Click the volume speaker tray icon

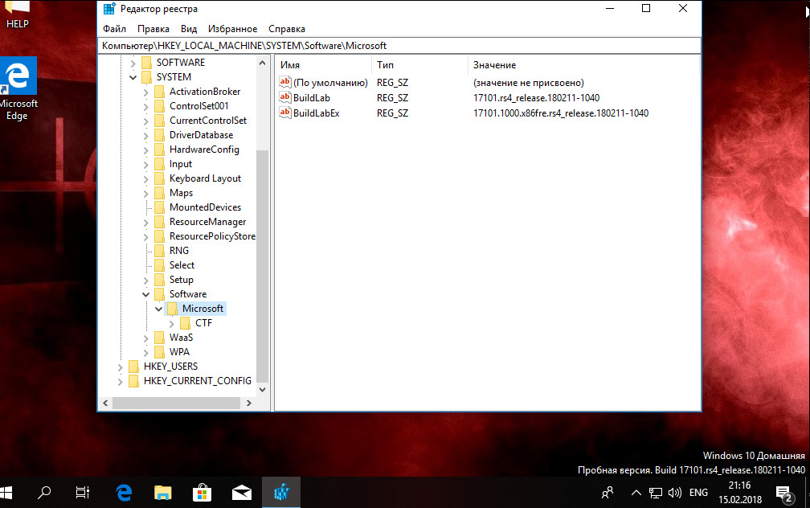pyautogui.click(x=675, y=493)
